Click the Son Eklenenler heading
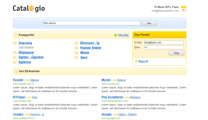 pyautogui.click(x=29, y=71)
